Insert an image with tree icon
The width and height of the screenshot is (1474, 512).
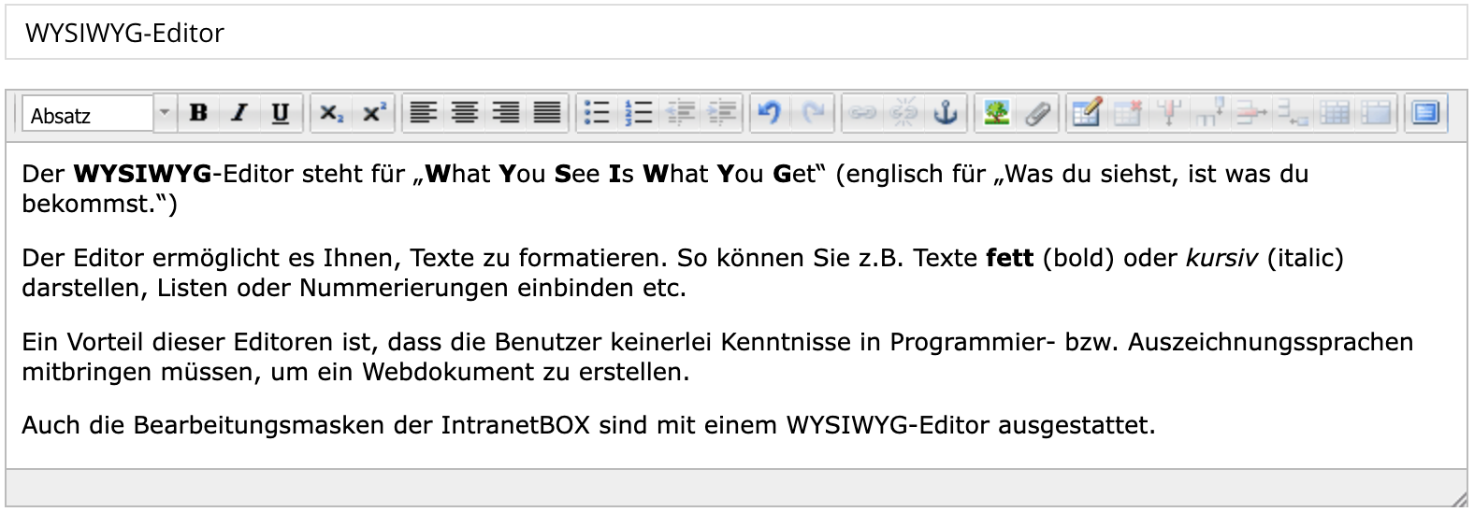pos(996,113)
